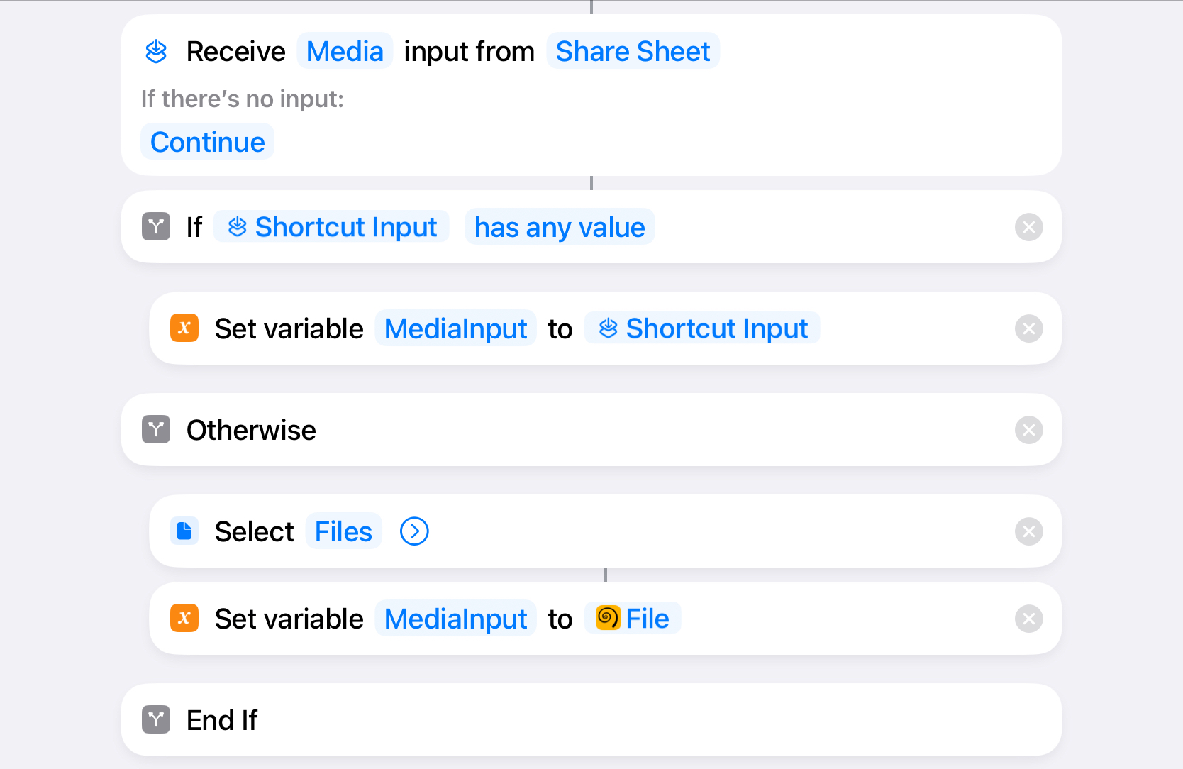Image resolution: width=1183 pixels, height=769 pixels.
Task: Open the Continue no-input behavior menu
Action: pyautogui.click(x=208, y=142)
